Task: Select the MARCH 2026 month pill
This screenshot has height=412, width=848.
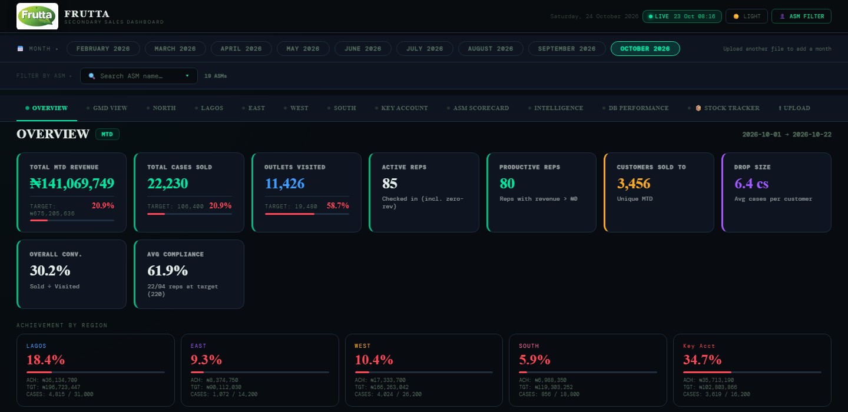Action: 175,49
